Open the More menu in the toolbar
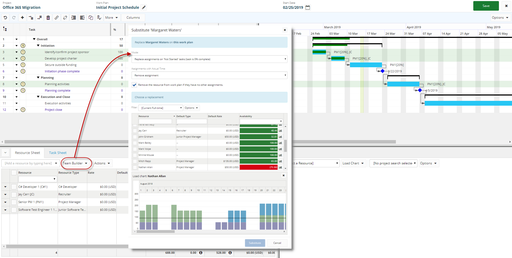The width and height of the screenshot is (512, 258). click(111, 18)
